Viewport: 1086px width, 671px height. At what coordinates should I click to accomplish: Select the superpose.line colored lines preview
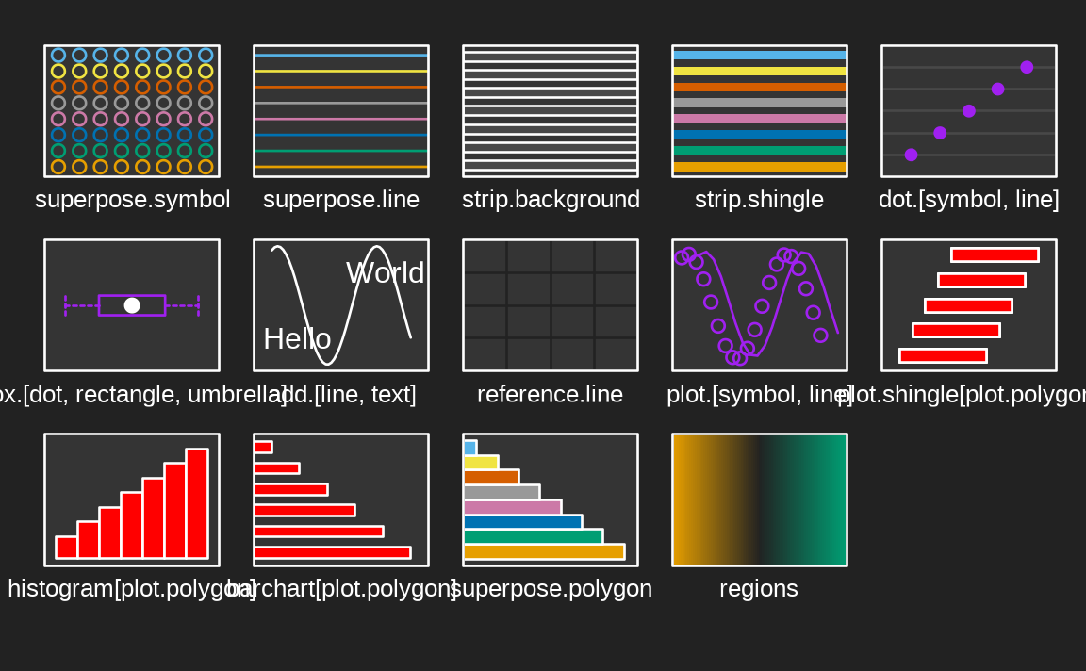341,111
